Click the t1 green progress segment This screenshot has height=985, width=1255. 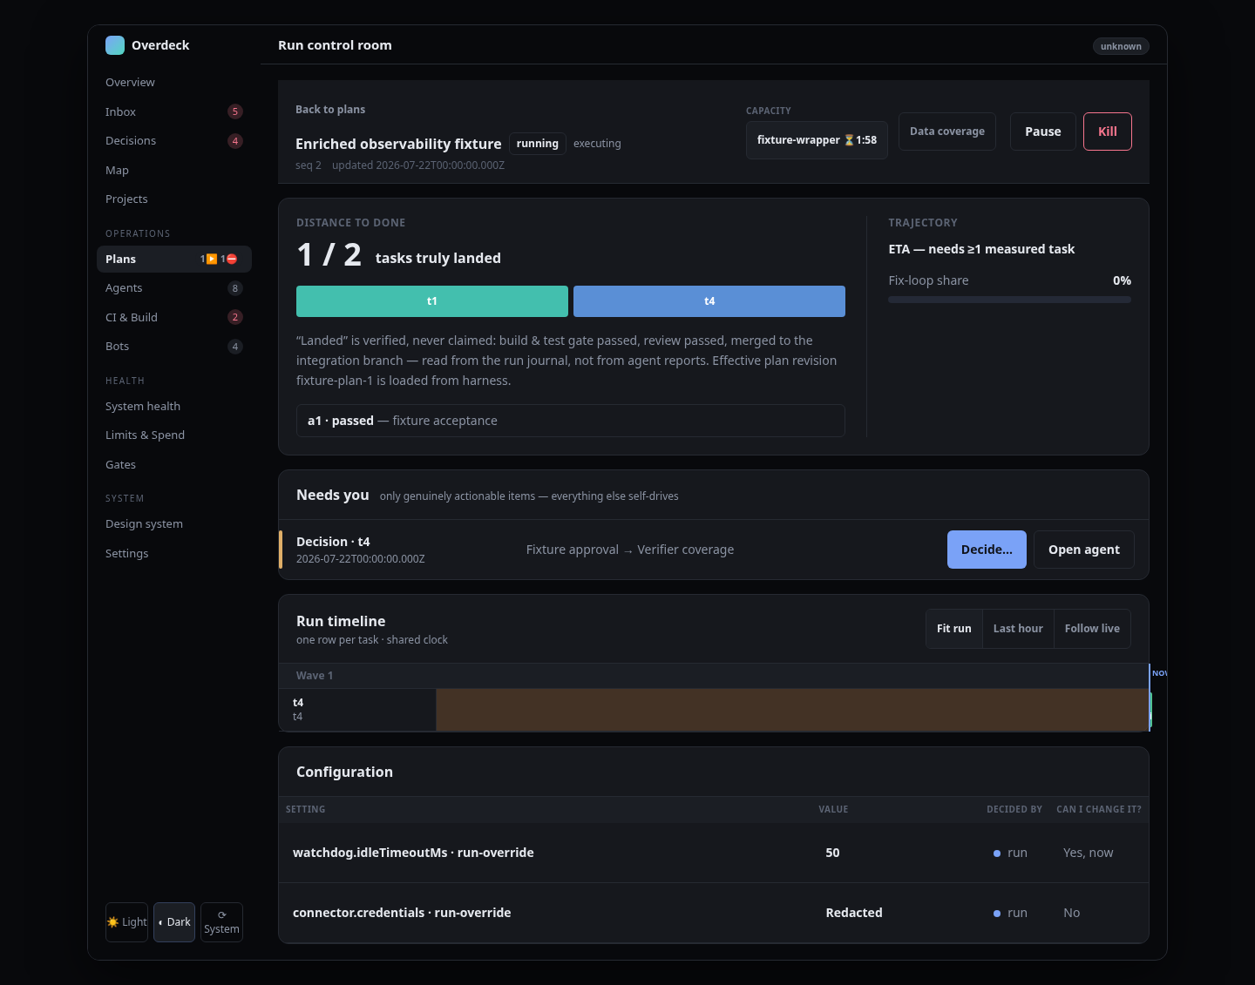(x=432, y=301)
